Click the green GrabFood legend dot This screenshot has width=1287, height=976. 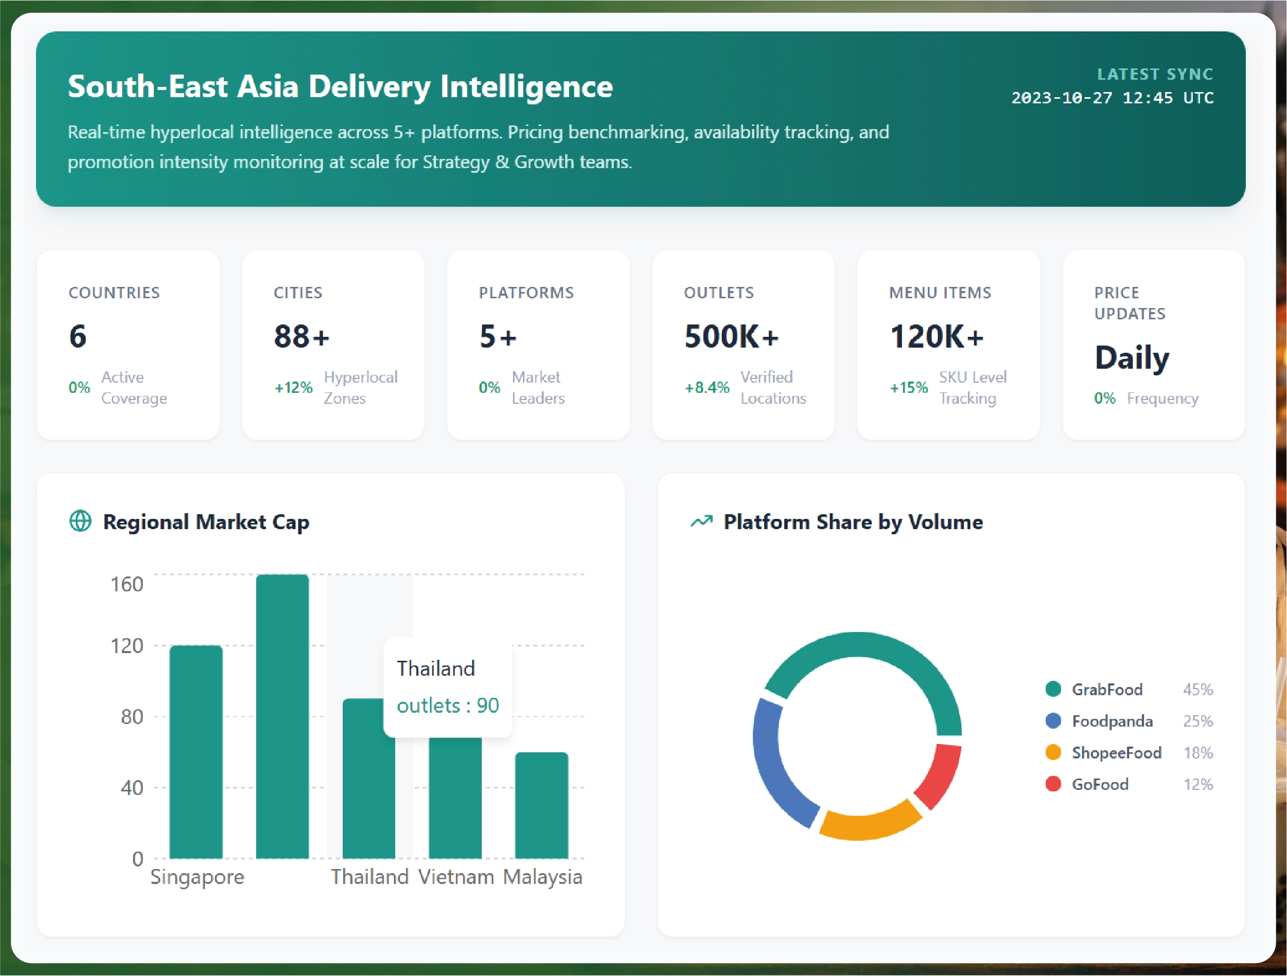[x=1052, y=689]
